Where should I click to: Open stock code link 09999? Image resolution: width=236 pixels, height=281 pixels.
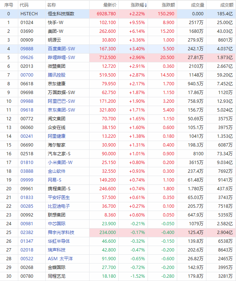(x=27, y=180)
